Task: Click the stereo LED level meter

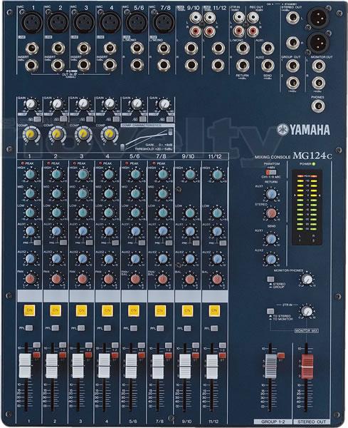Action: click(307, 207)
